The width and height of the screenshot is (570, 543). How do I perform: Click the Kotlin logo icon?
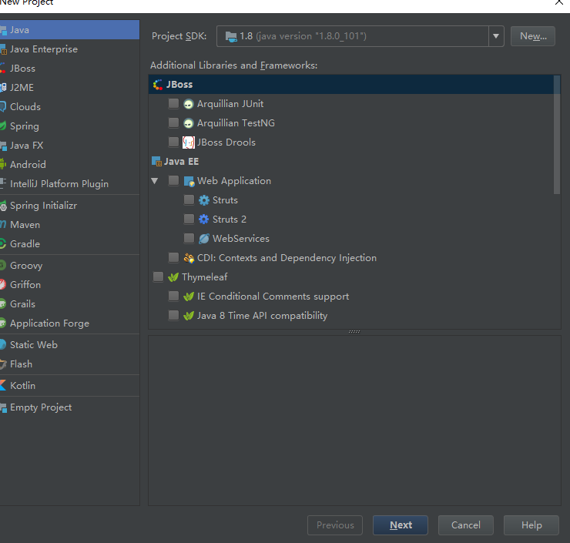point(3,385)
